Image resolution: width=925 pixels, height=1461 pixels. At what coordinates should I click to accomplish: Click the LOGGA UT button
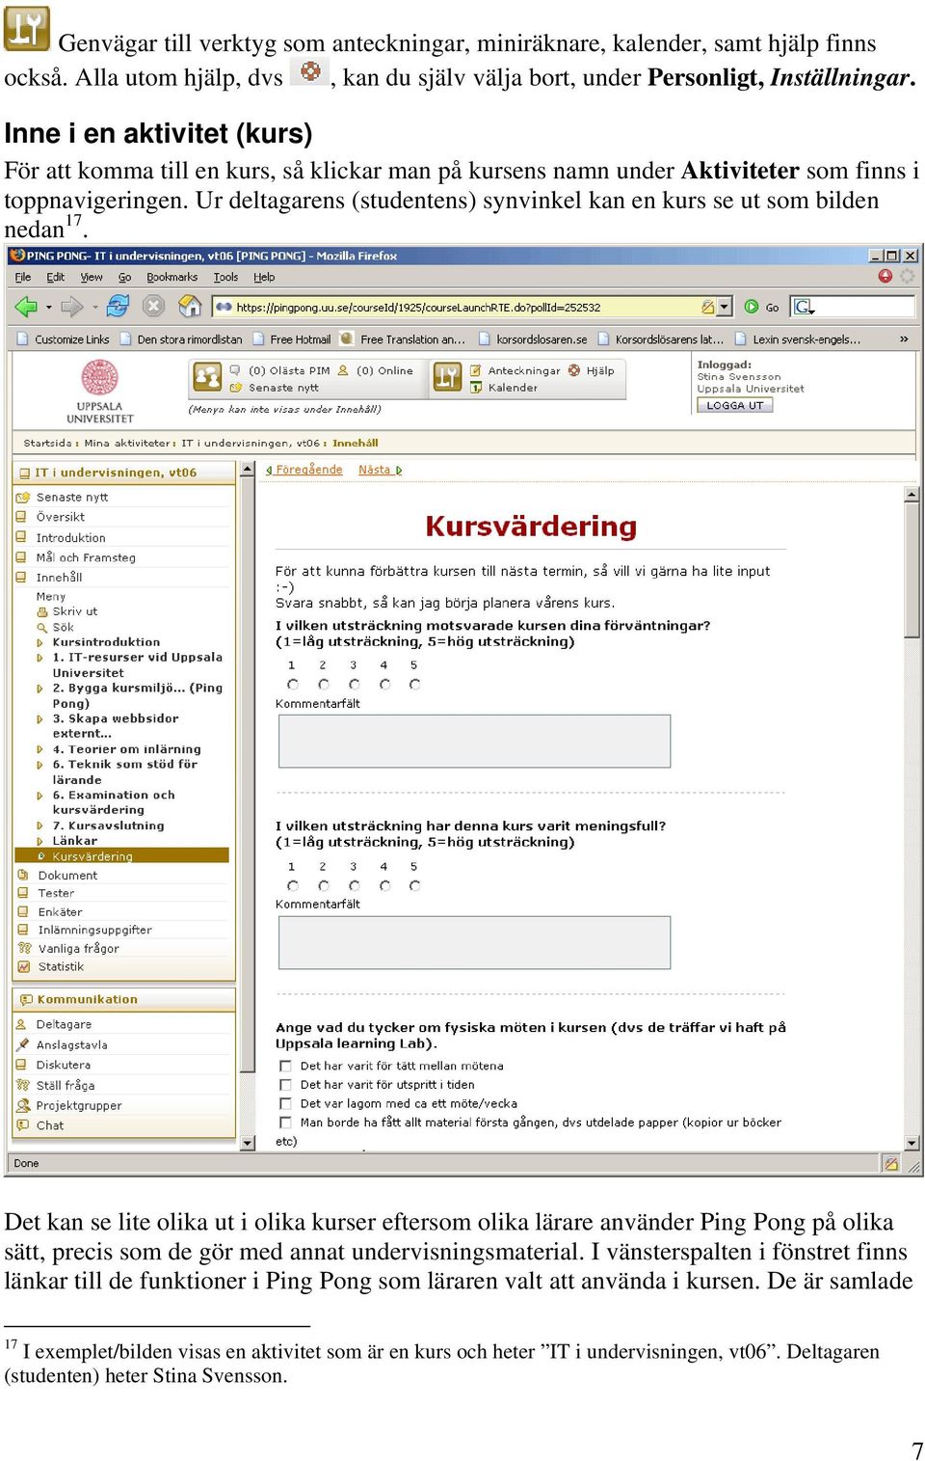pyautogui.click(x=735, y=405)
